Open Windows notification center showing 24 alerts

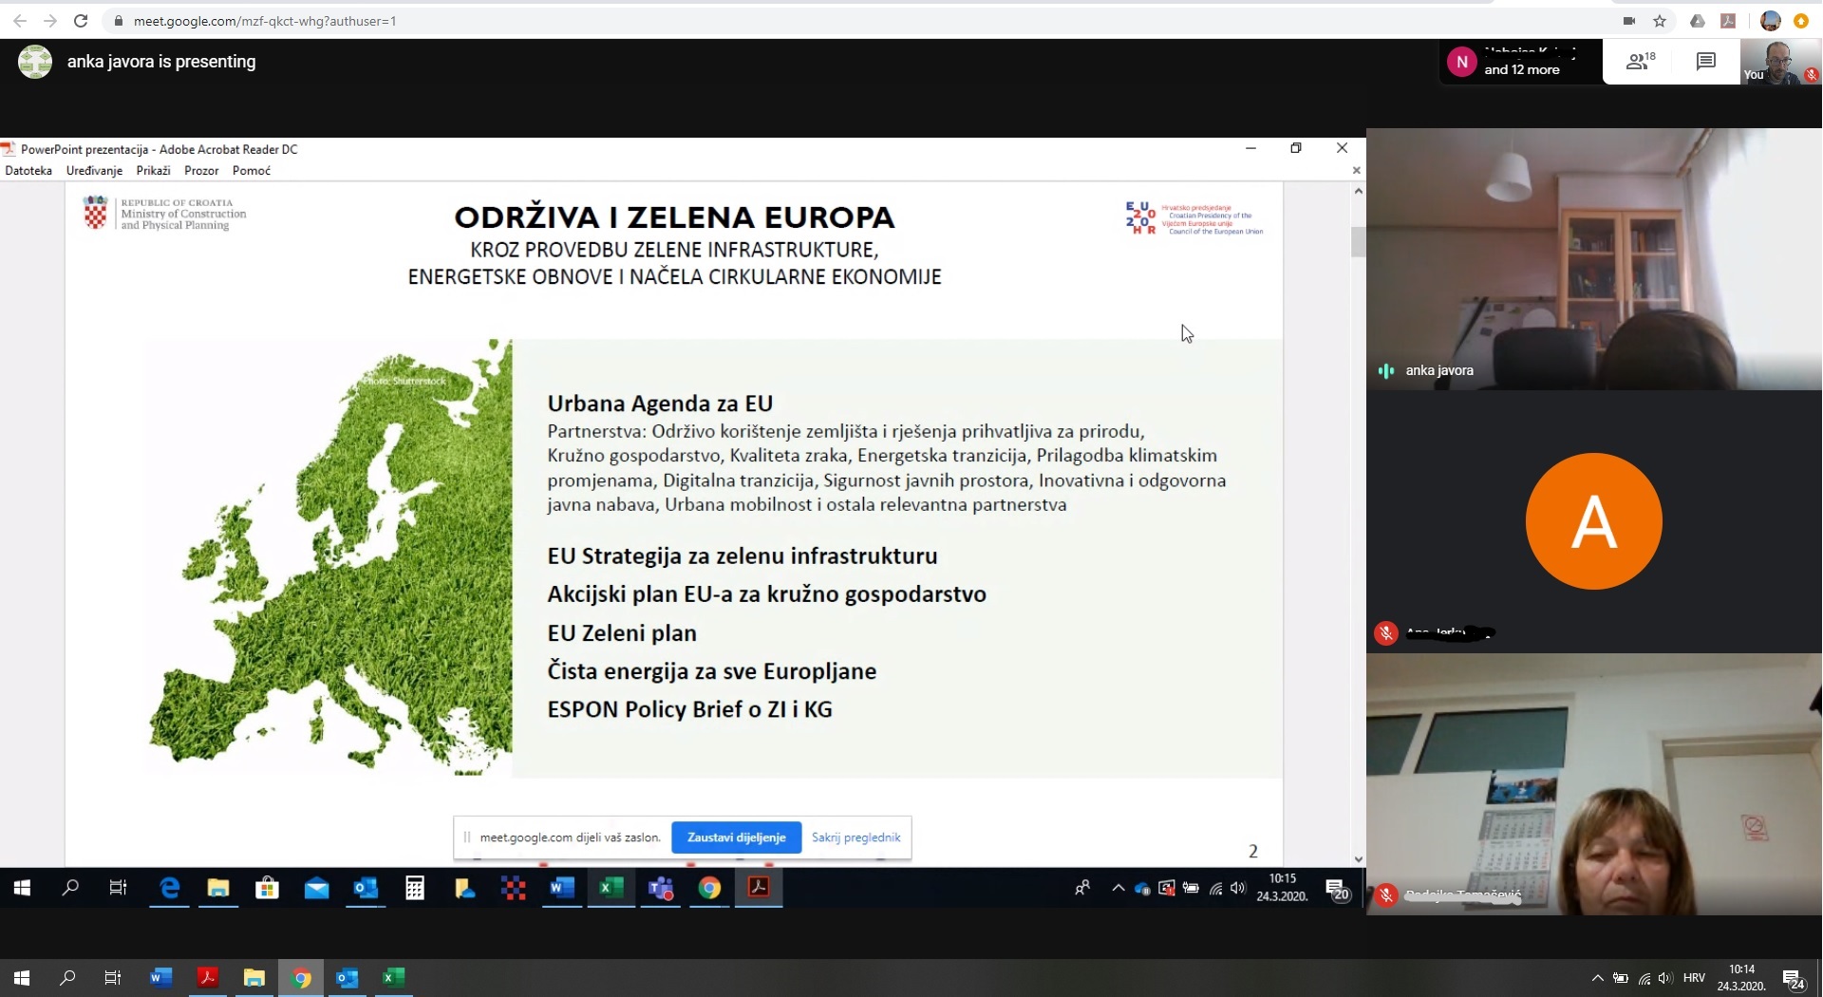click(x=1795, y=978)
